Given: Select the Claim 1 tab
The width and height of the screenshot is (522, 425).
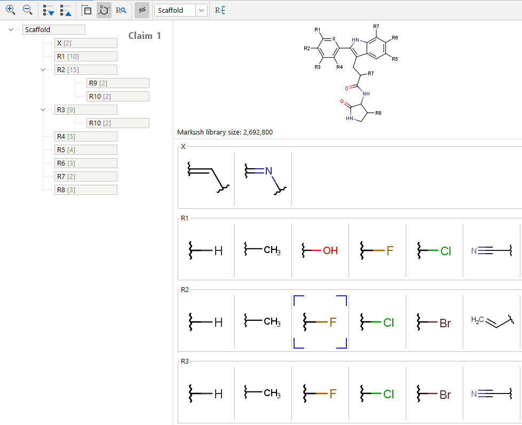Looking at the screenshot, I should (x=145, y=35).
